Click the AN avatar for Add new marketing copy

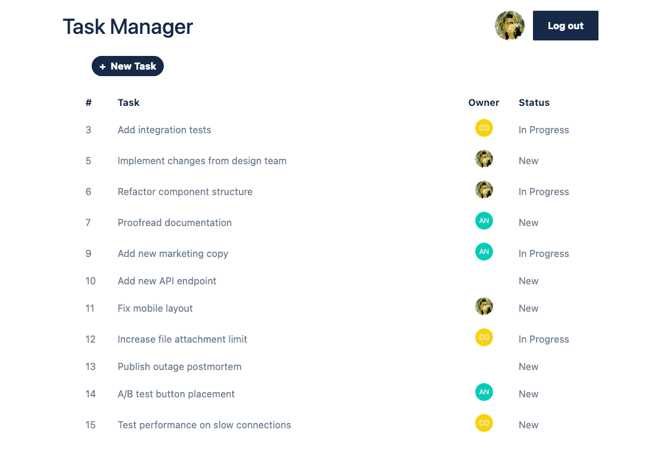point(484,252)
